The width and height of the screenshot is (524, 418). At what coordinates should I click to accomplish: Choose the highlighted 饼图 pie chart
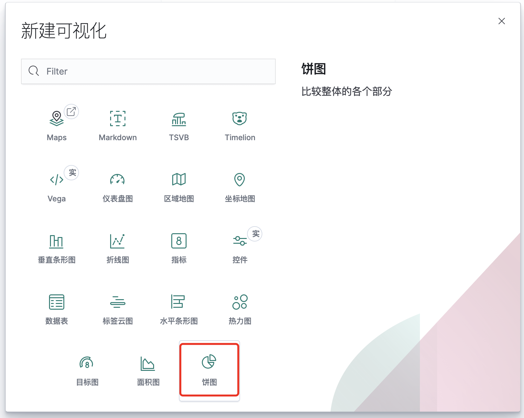(x=209, y=370)
